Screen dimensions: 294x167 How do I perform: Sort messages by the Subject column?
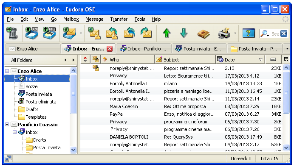point(185,59)
